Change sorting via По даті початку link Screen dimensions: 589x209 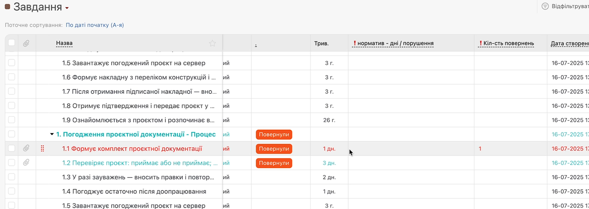[x=95, y=25]
